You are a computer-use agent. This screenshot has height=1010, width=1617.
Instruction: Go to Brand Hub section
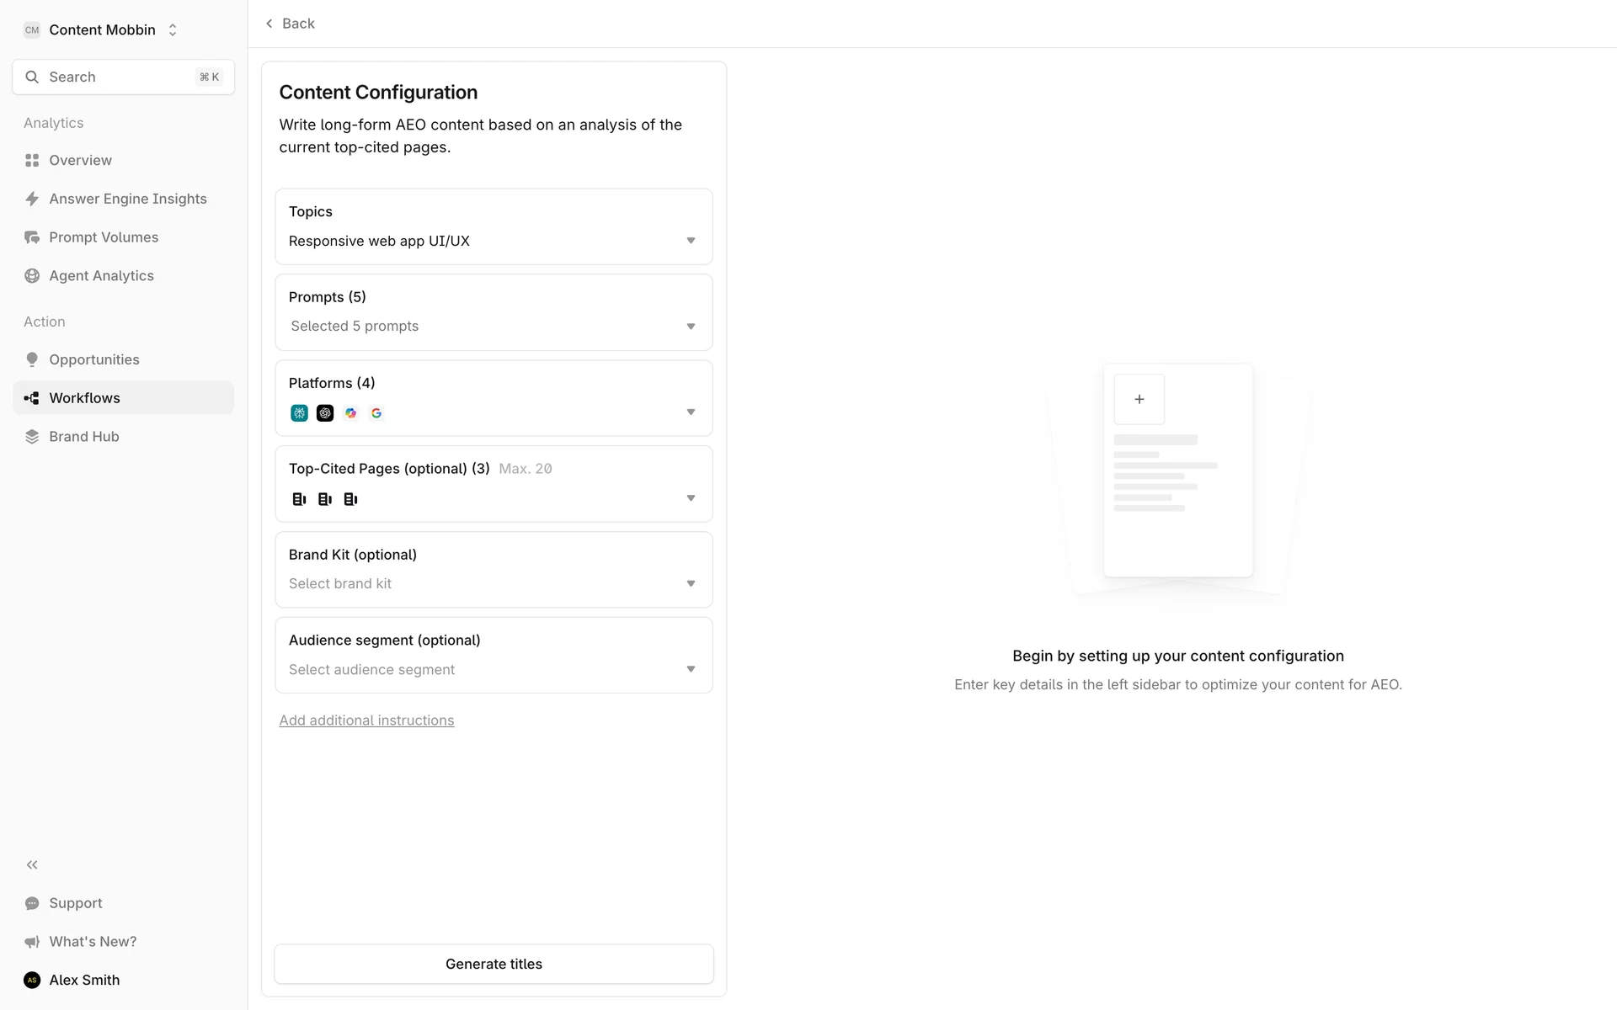click(84, 437)
